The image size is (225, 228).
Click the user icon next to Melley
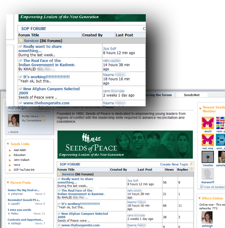(9, 213)
